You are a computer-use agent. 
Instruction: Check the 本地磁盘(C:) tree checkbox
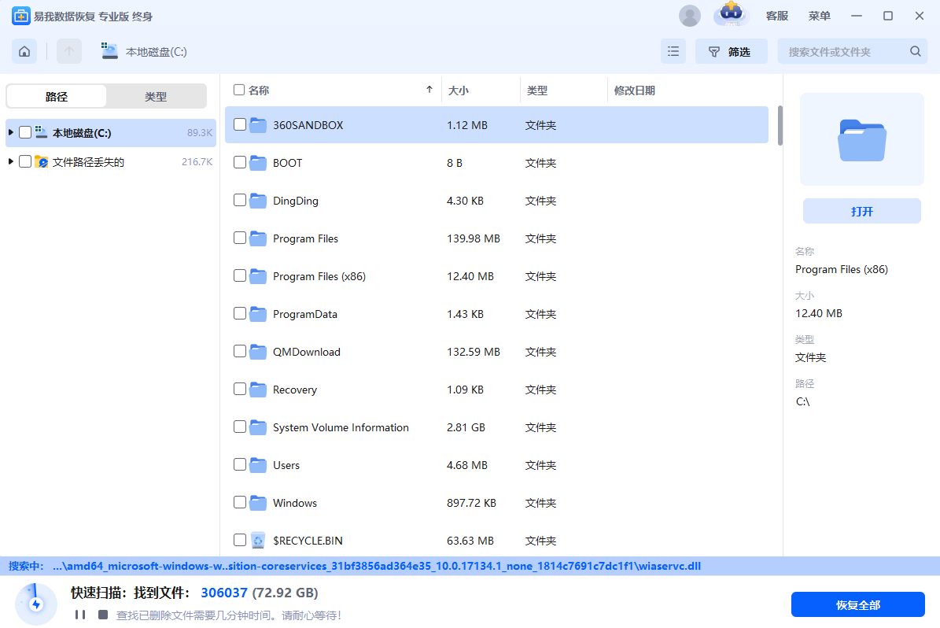(25, 132)
